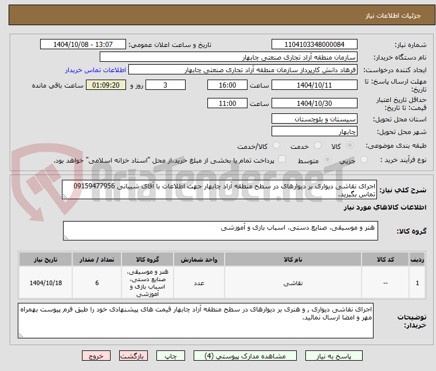
Task: Click the table's گروه کالا column header
Action: click(147, 259)
